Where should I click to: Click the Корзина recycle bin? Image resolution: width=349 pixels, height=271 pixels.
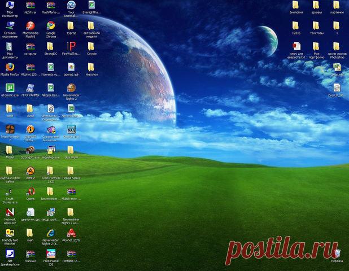(x=337, y=253)
